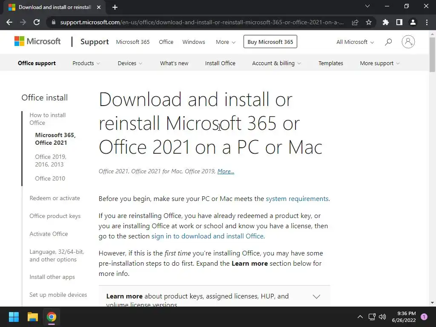Open the Chrome profile avatar
Image resolution: width=436 pixels, height=327 pixels.
click(413, 22)
